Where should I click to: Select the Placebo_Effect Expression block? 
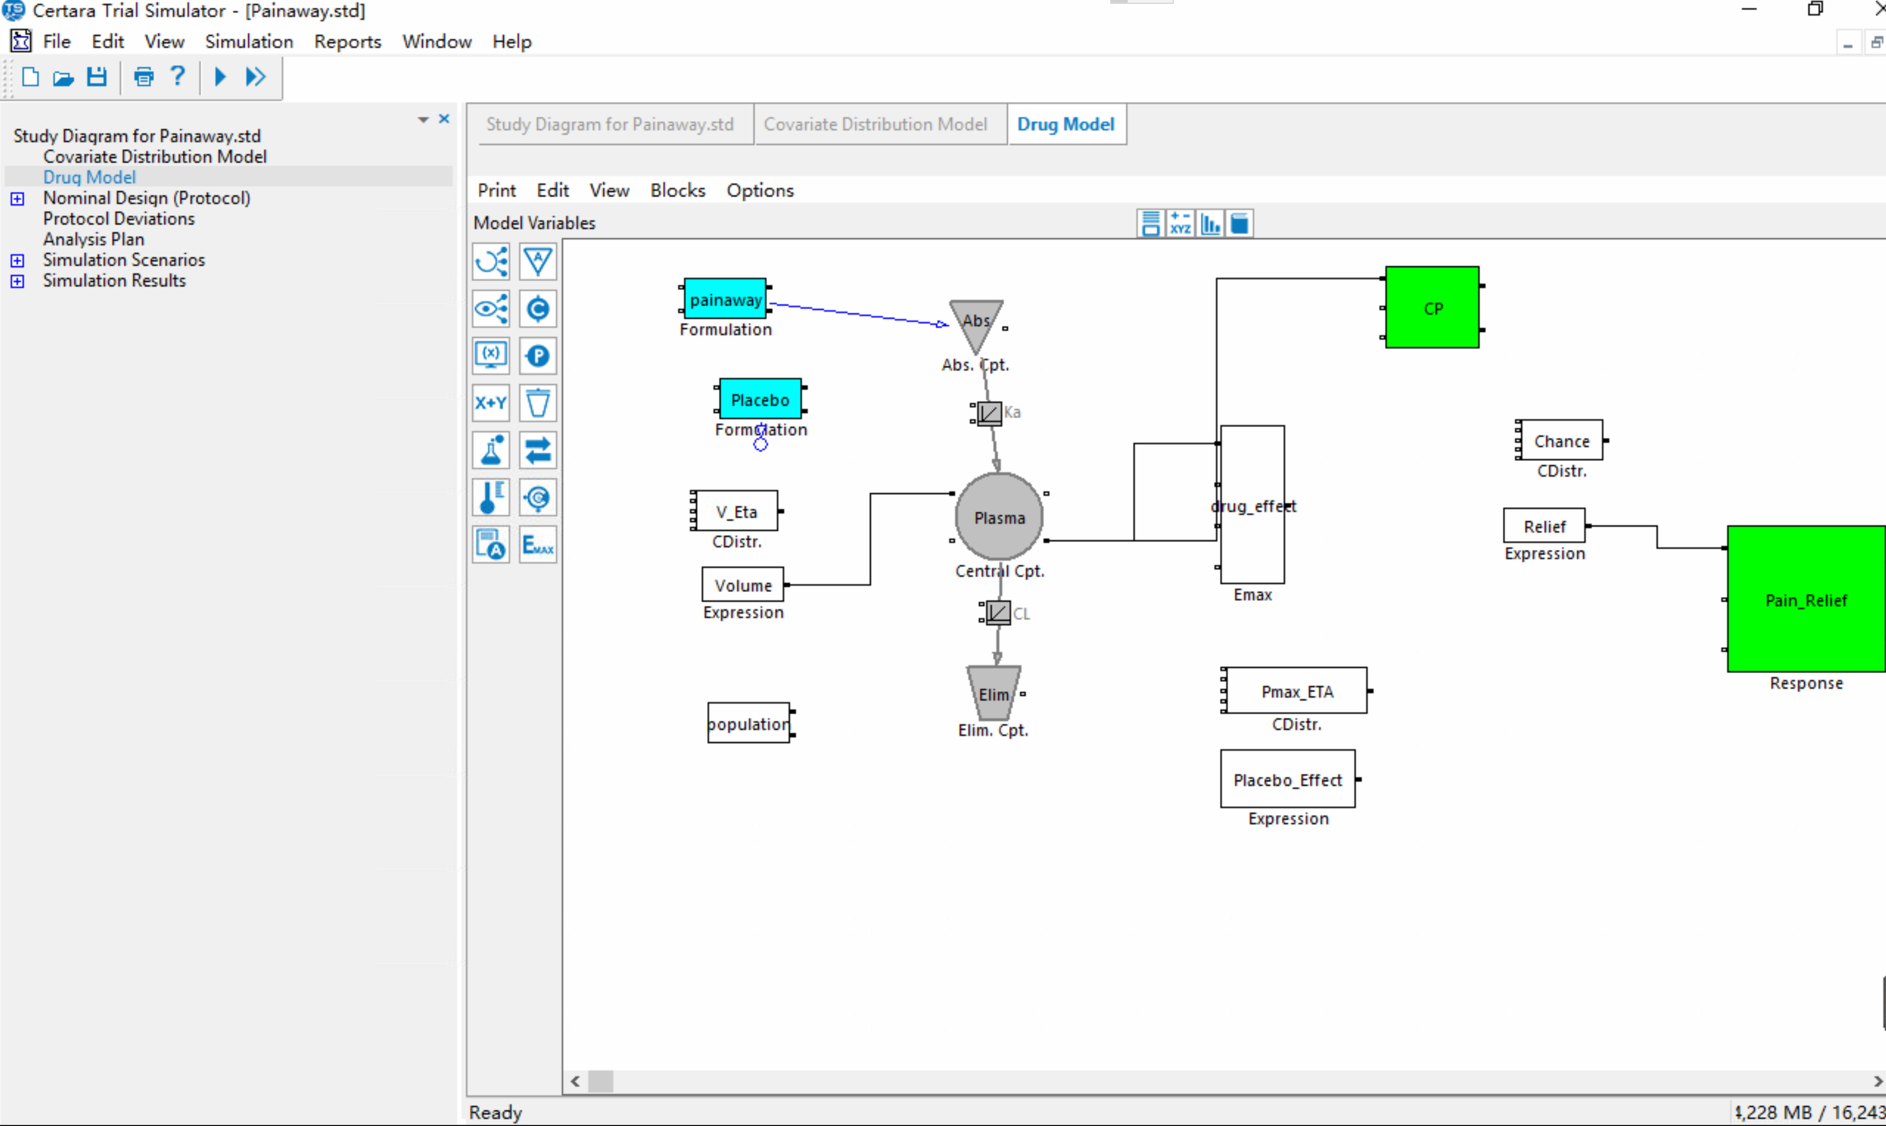(x=1287, y=779)
